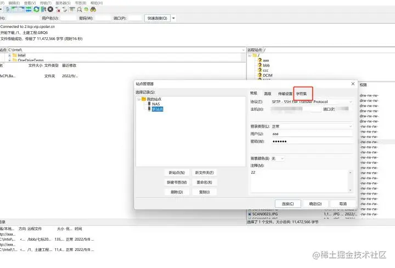The image size is (395, 268).
Task: Click the 删除 button in site manager
Action: [177, 192]
